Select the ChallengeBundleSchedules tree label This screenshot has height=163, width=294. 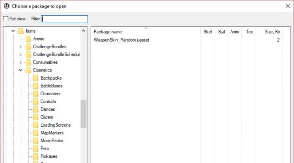point(57,55)
